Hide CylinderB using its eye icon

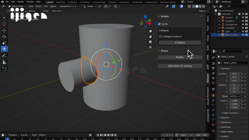pyautogui.click(x=243, y=28)
